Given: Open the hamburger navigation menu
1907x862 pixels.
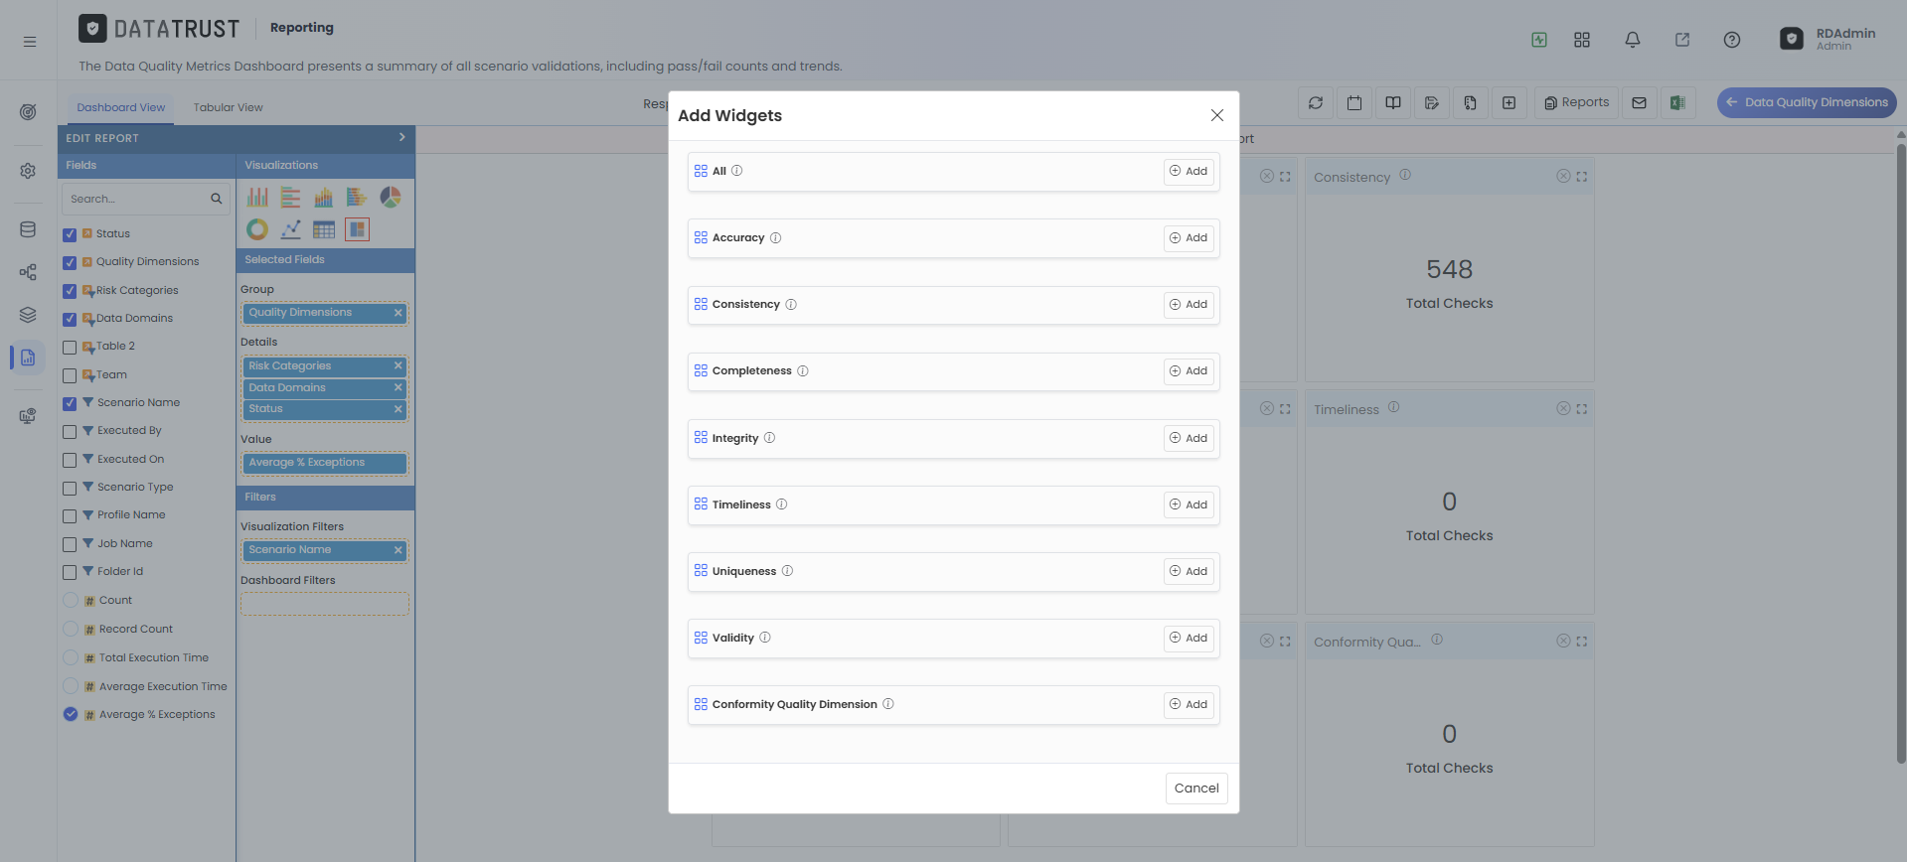Looking at the screenshot, I should pos(30,42).
